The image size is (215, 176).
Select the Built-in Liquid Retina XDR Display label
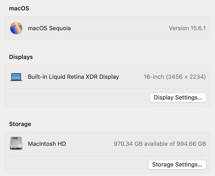[73, 77]
